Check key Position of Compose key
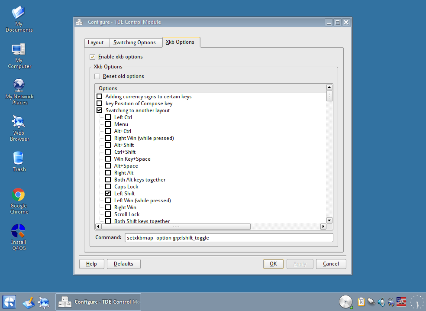426x311 pixels. pyautogui.click(x=100, y=103)
